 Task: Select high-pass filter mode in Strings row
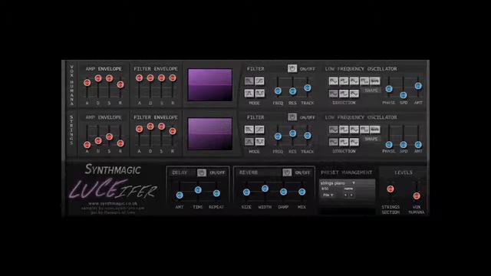point(259,130)
